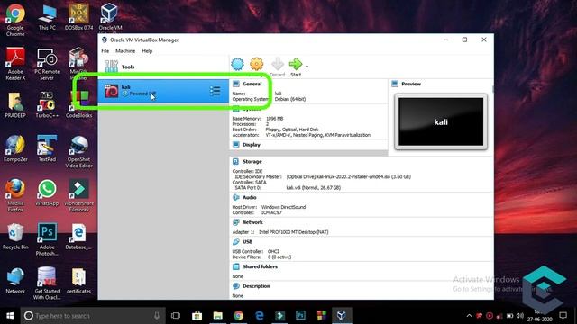The height and width of the screenshot is (324, 577).
Task: Open Get Started With Oracle desktop shortcut
Action: pyautogui.click(x=47, y=283)
